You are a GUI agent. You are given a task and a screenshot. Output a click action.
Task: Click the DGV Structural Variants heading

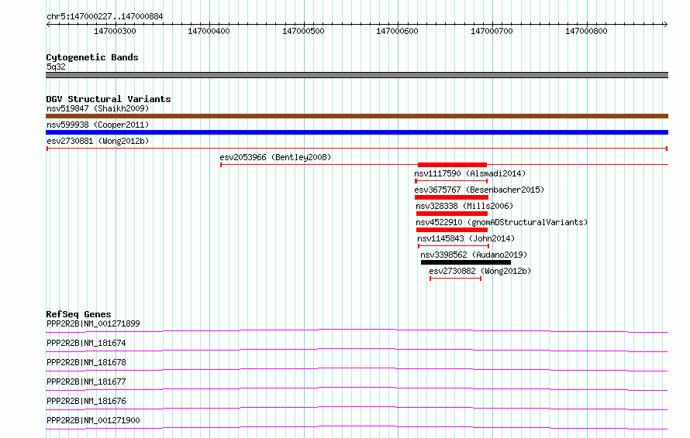point(109,99)
